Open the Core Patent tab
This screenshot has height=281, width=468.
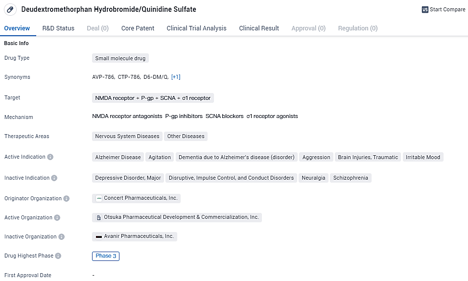coord(138,28)
